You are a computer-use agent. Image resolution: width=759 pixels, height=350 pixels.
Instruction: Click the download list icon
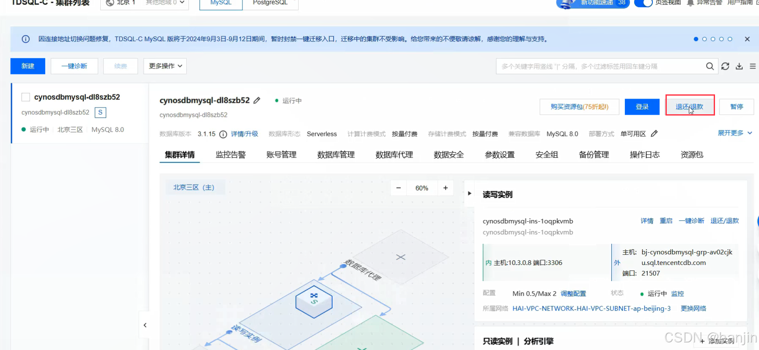tap(739, 66)
